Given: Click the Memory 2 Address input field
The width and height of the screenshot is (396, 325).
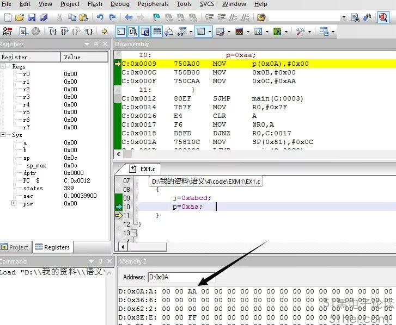Looking at the screenshot, I should pyautogui.click(x=180, y=277).
